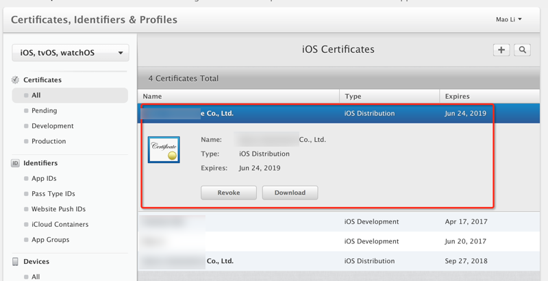Open Development certificates list

[52, 126]
